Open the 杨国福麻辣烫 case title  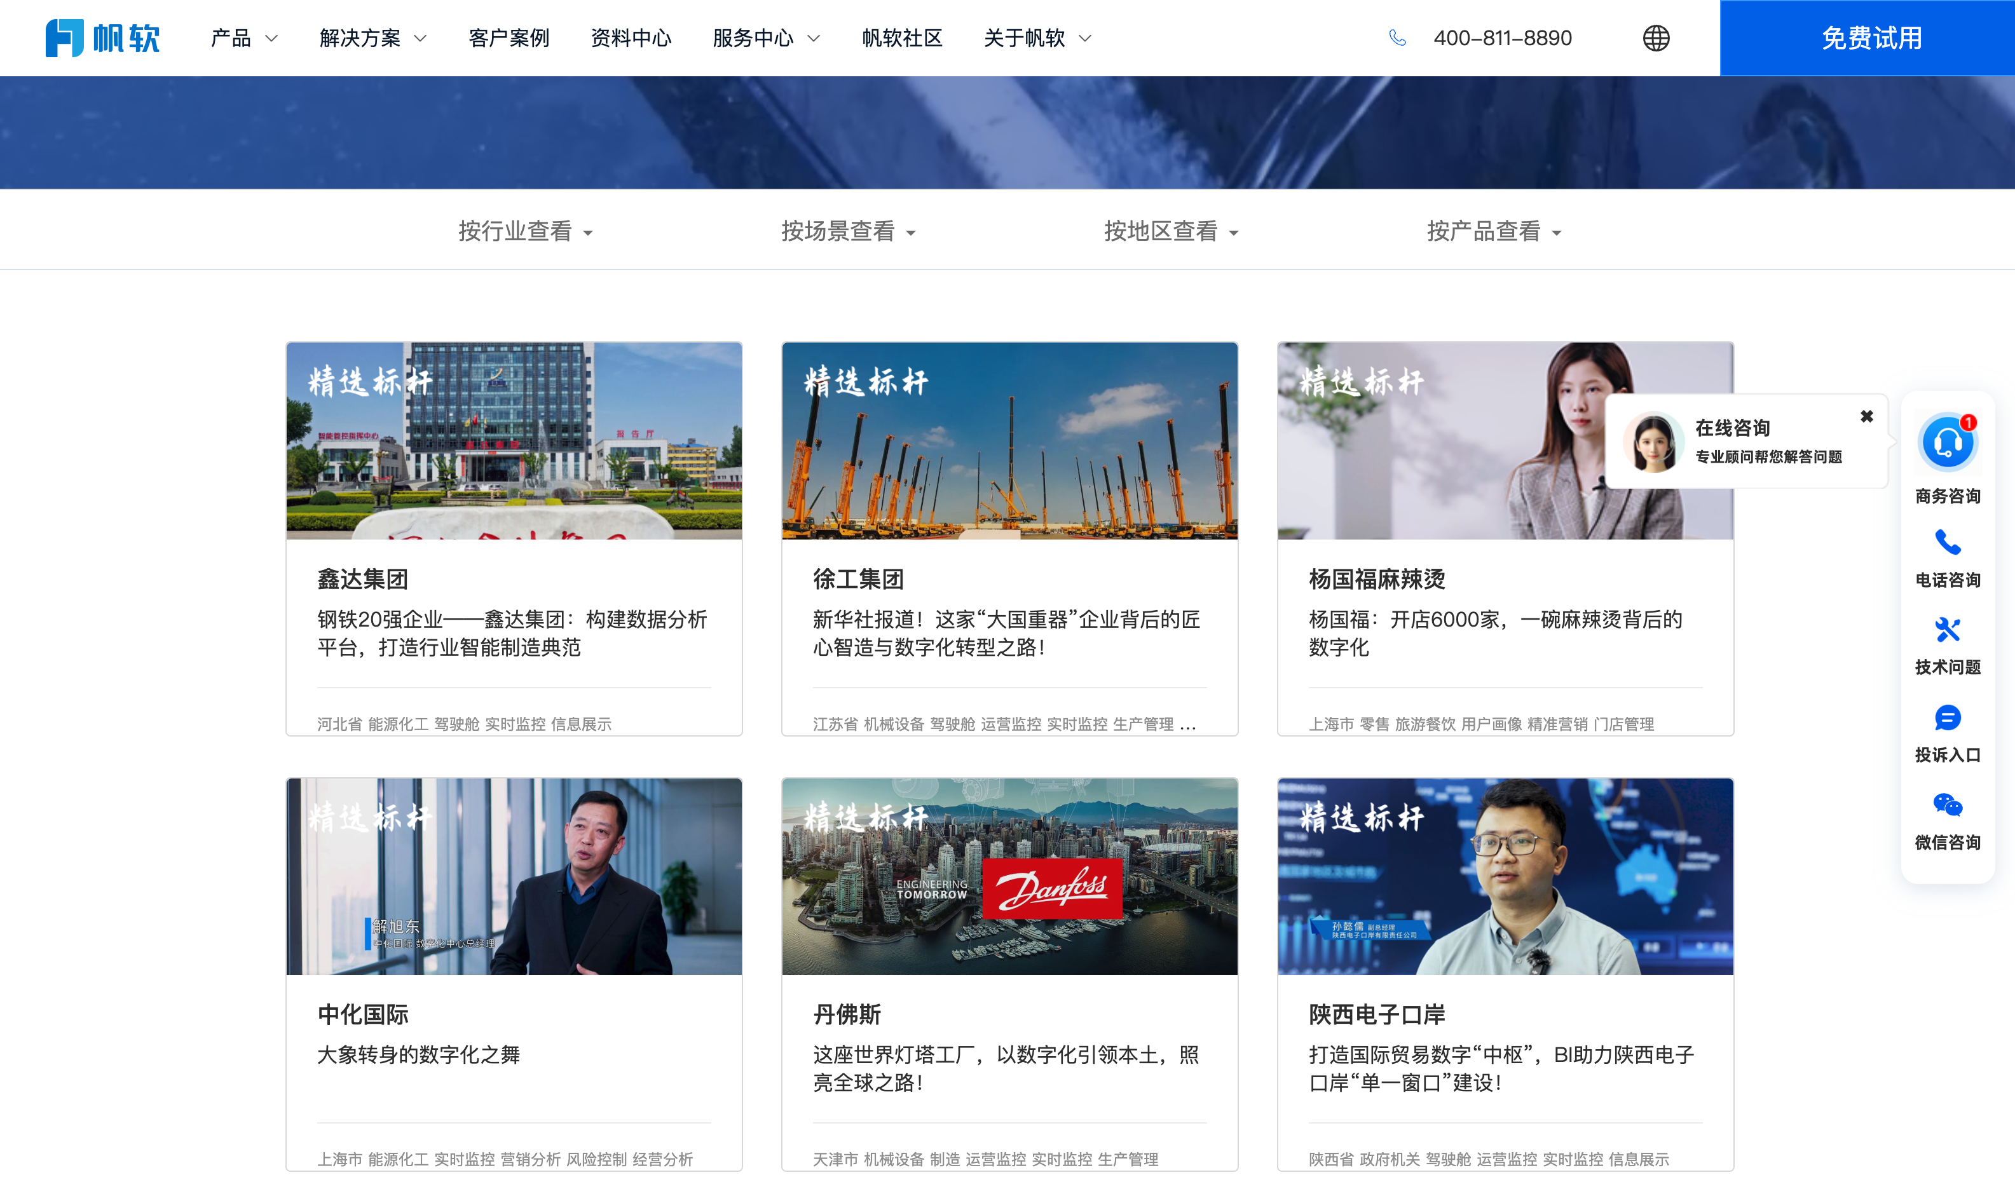[x=1377, y=579]
